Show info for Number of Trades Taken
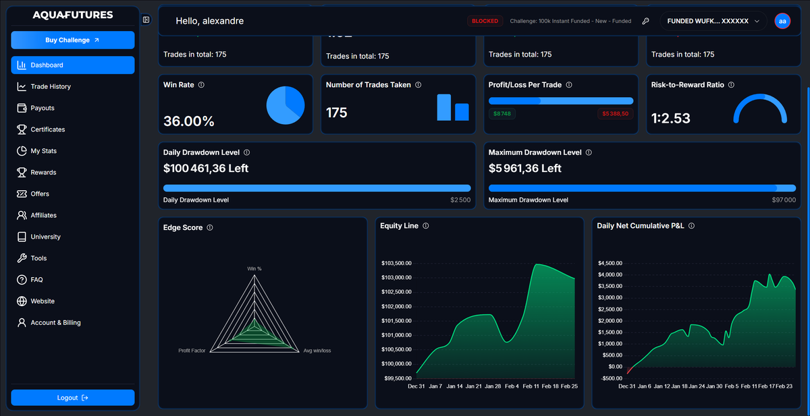Image resolution: width=810 pixels, height=416 pixels. (x=418, y=85)
